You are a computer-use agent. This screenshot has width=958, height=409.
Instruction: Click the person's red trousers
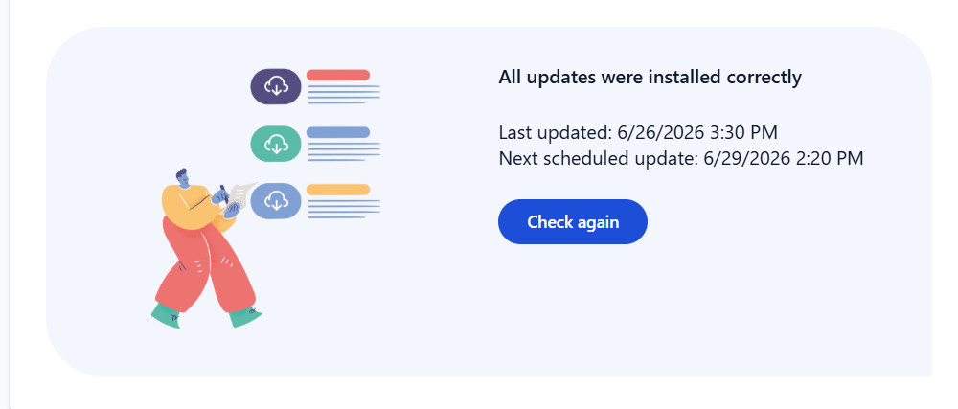click(x=205, y=265)
